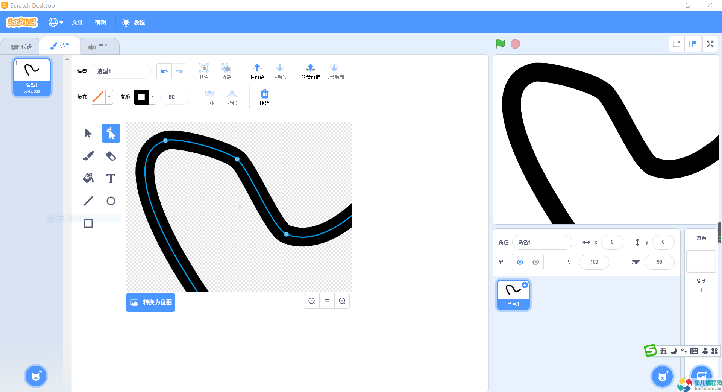722x392 pixels.
Task: Open the language globe dropdown
Action: 56,22
